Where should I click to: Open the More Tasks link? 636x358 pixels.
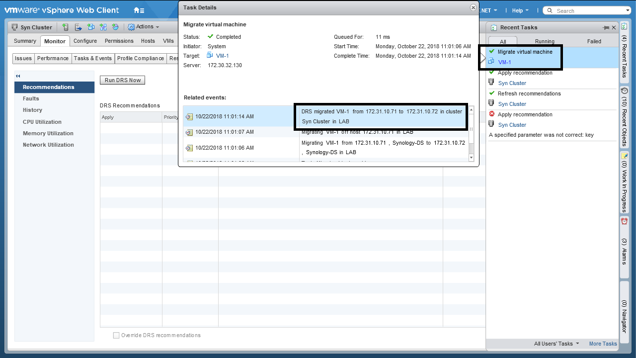tap(603, 344)
